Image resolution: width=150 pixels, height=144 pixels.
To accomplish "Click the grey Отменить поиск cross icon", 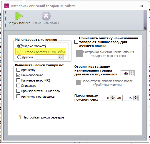I will 46,16.
